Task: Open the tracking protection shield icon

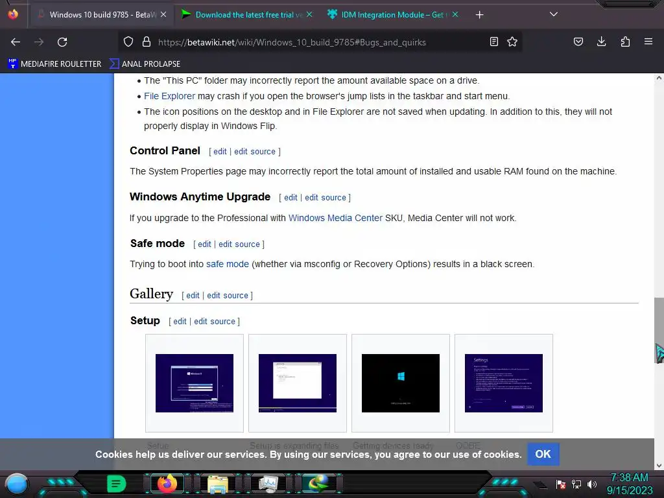Action: point(128,42)
